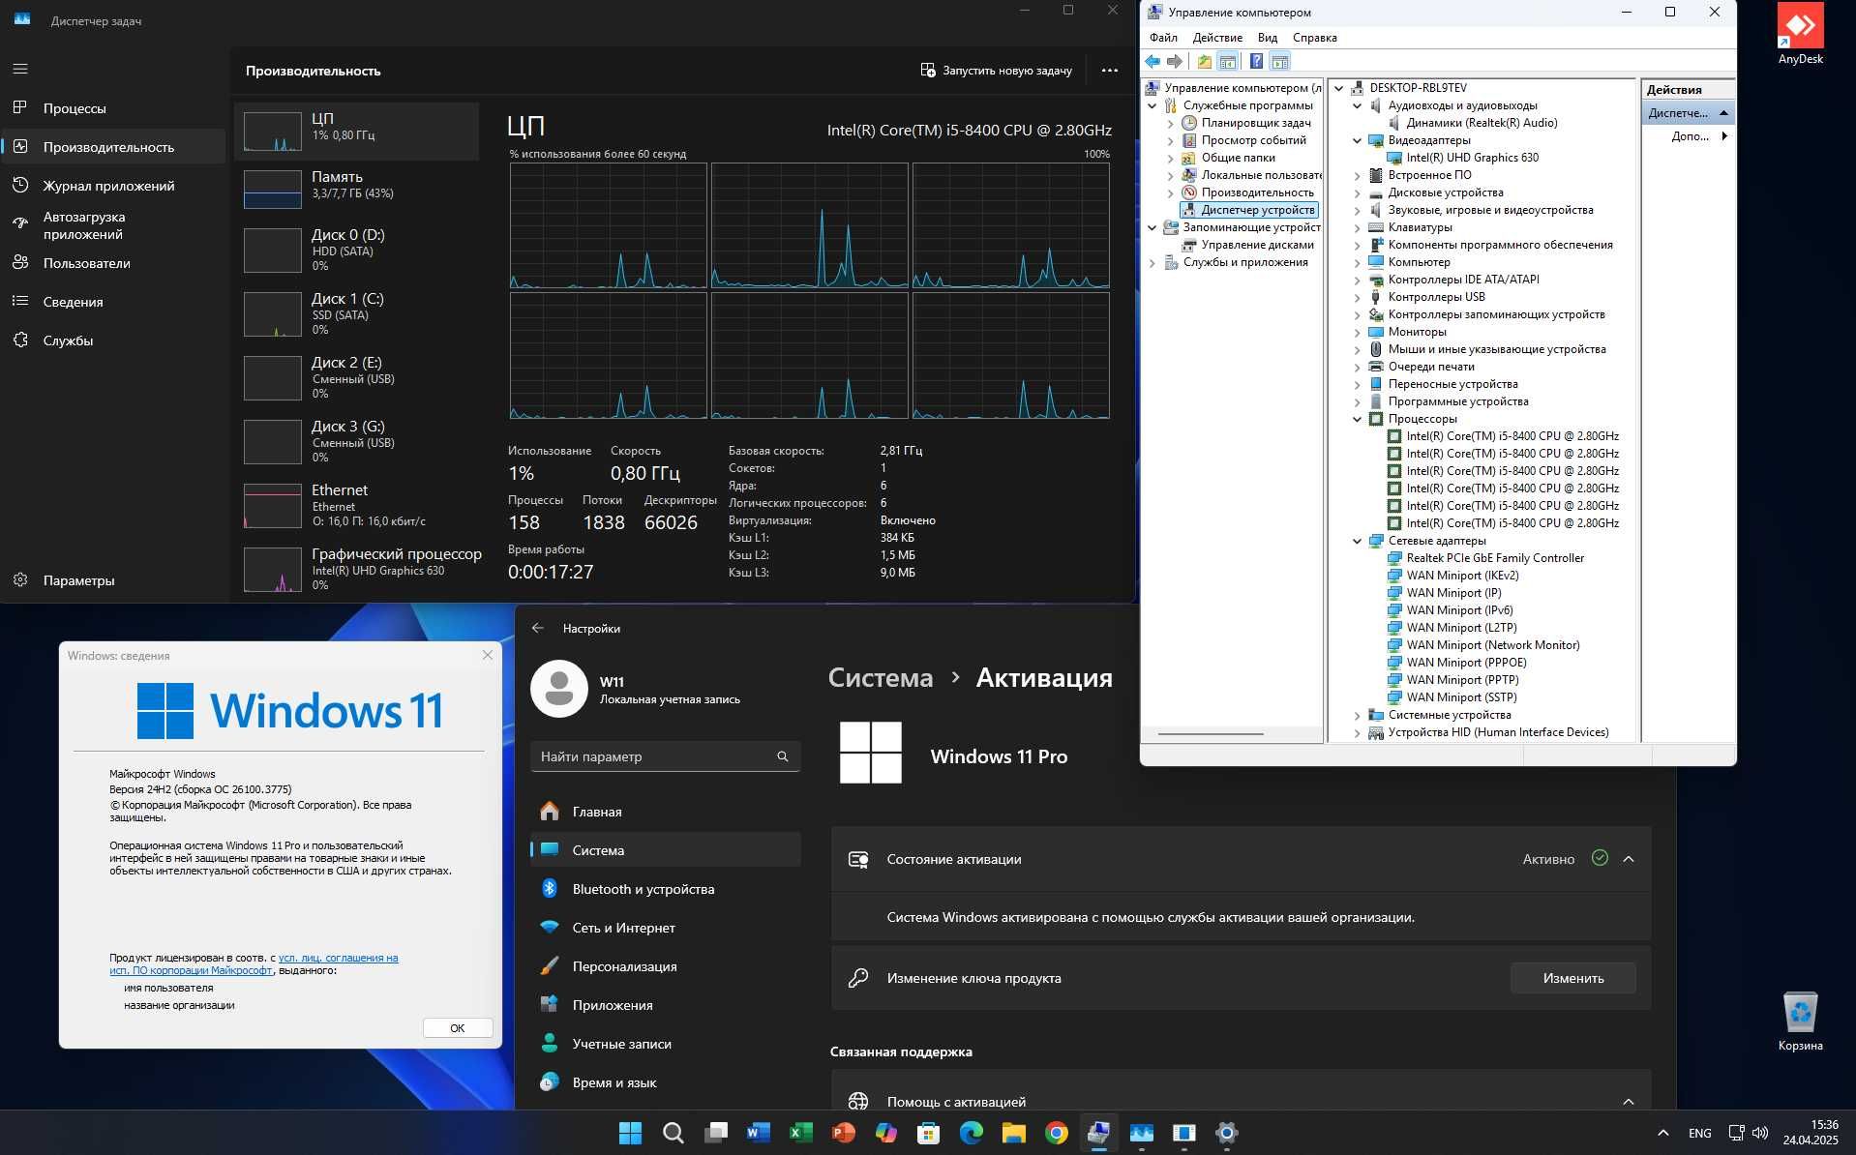Open Время и язык in Settings
The width and height of the screenshot is (1856, 1155).
(665, 1082)
